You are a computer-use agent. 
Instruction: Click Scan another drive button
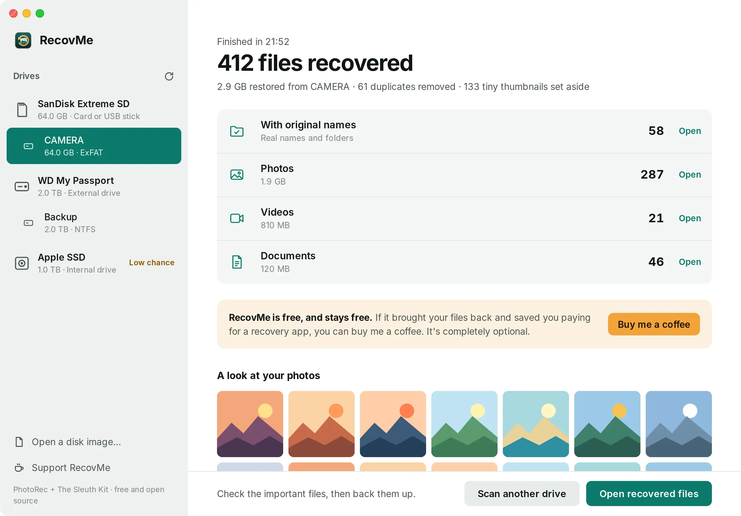(x=522, y=494)
